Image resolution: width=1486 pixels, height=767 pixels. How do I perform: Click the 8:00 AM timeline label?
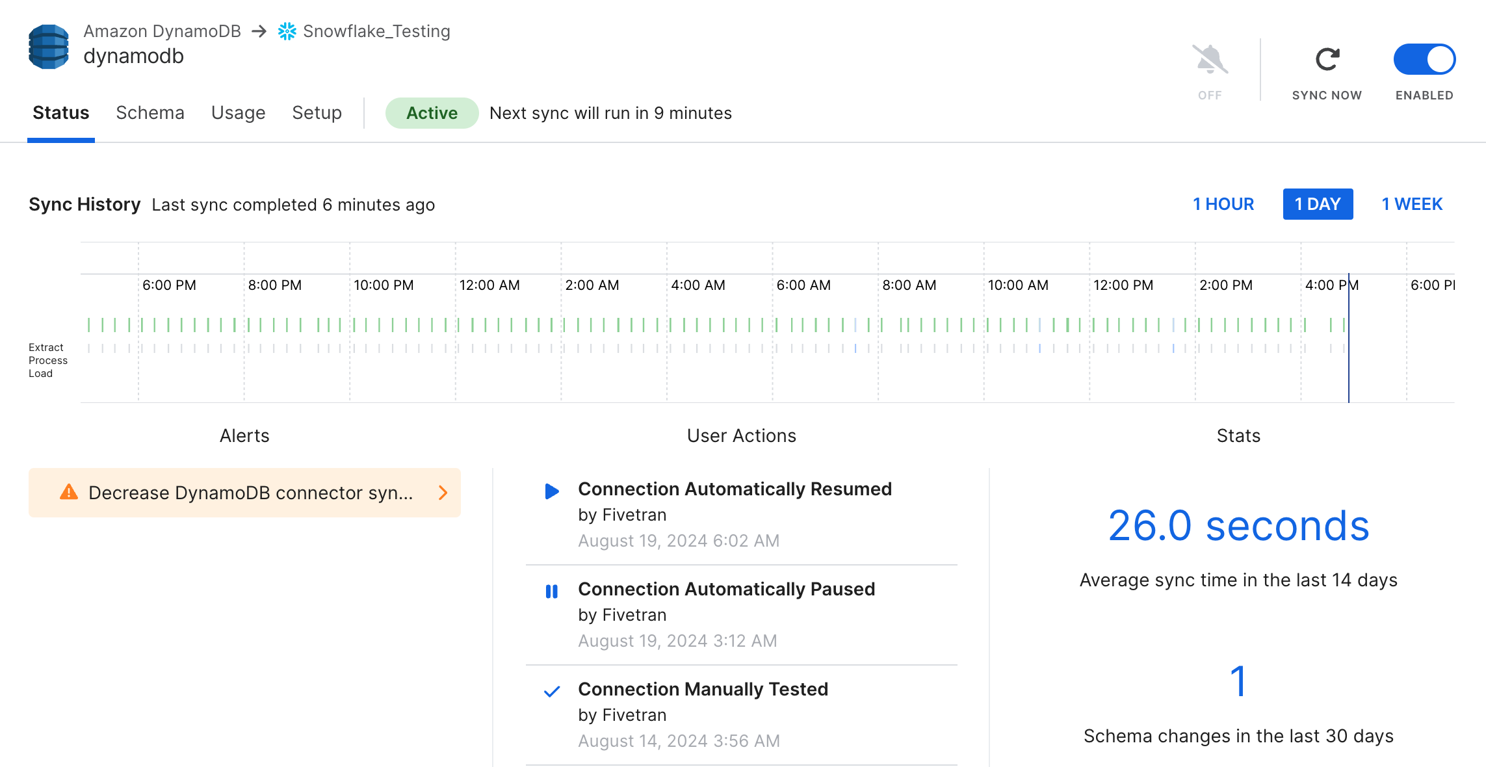coord(909,285)
